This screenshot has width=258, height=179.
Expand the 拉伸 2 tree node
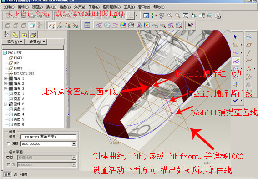point(5,104)
